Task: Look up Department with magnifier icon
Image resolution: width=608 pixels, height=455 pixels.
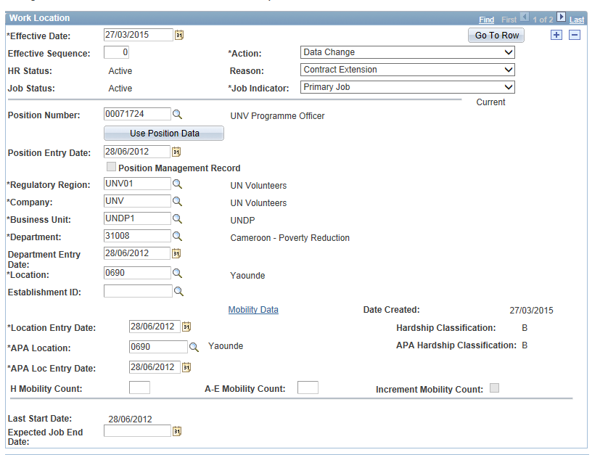Action: pyautogui.click(x=177, y=236)
